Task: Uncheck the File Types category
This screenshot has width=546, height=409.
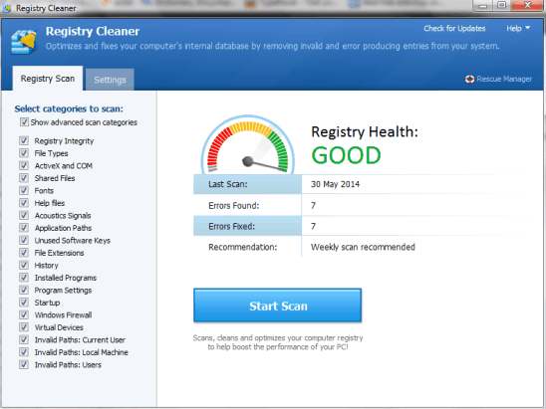Action: point(24,153)
